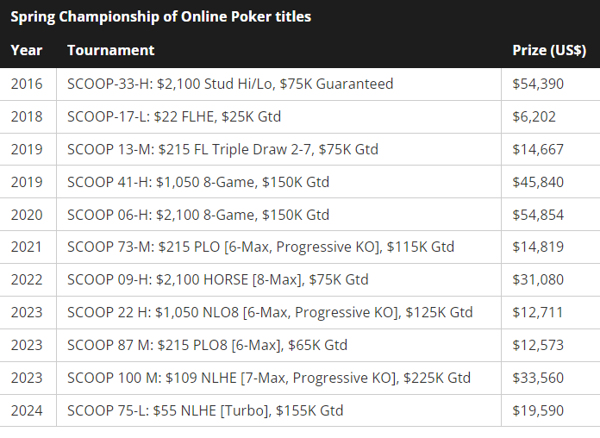Select the SCOOP 75-L $55 NLHE Turbo entry
600x438 pixels.
coord(205,411)
